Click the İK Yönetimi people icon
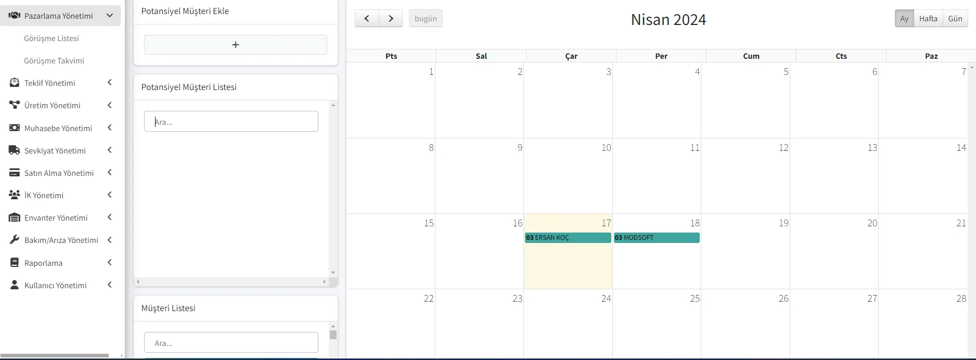976x360 pixels. [x=15, y=195]
